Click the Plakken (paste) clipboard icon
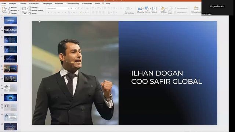The image size is (235, 132). click(x=4, y=9)
